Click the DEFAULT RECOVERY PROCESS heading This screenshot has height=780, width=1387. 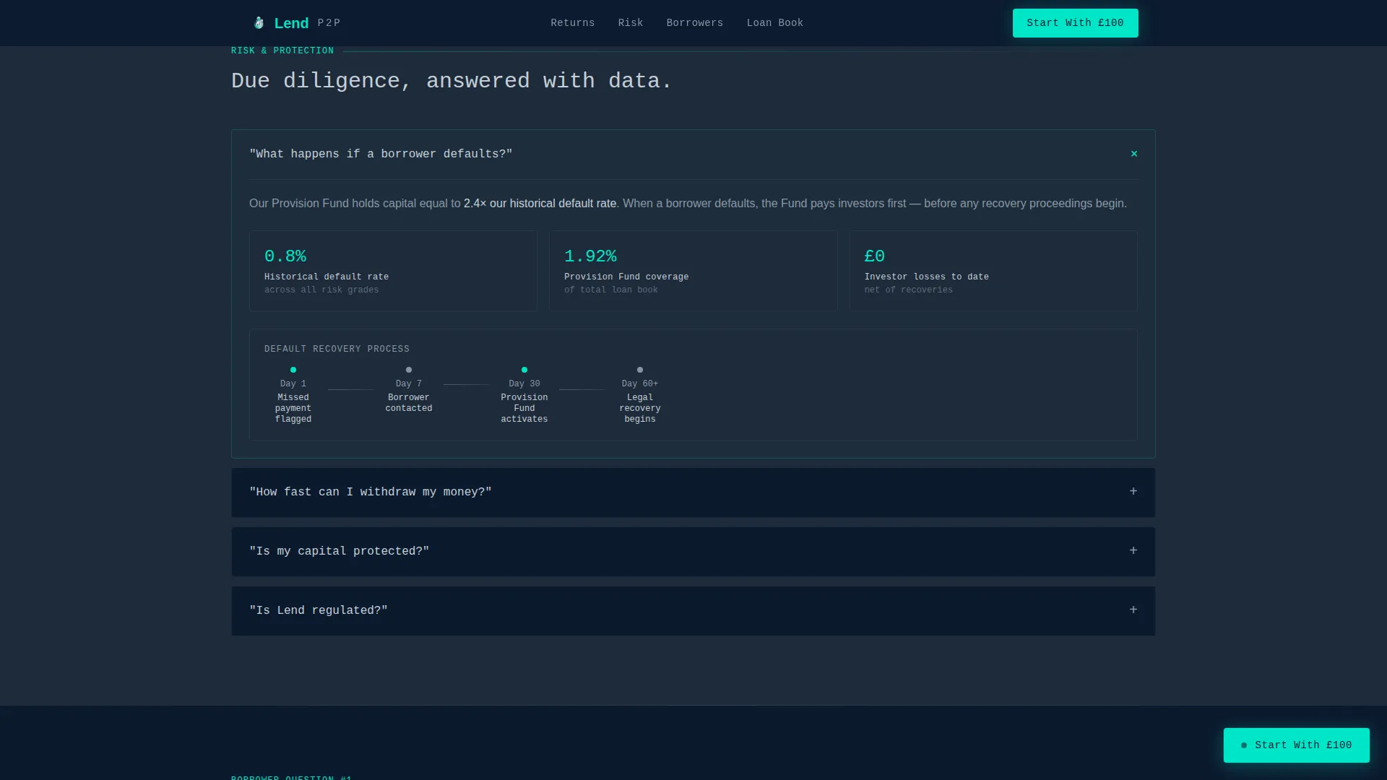tap(337, 349)
